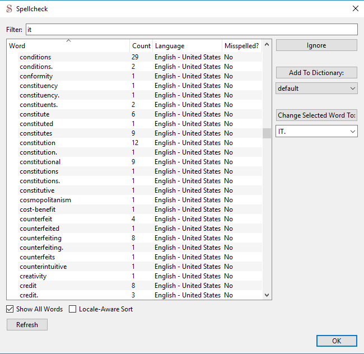This screenshot has height=354, width=364.
Task: Enable the Locale-Aware Sort checkbox
Action: point(73,309)
